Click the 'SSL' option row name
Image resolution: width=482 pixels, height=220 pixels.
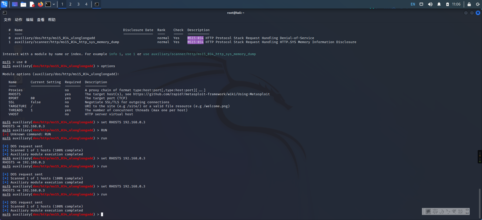pos(12,102)
